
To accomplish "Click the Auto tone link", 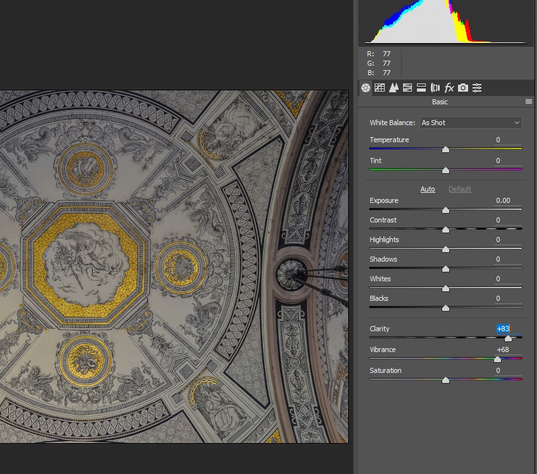I will tap(428, 189).
